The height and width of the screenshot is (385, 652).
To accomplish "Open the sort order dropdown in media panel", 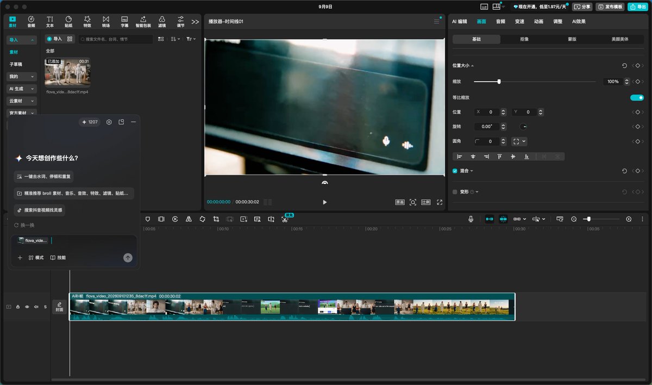I will 174,39.
